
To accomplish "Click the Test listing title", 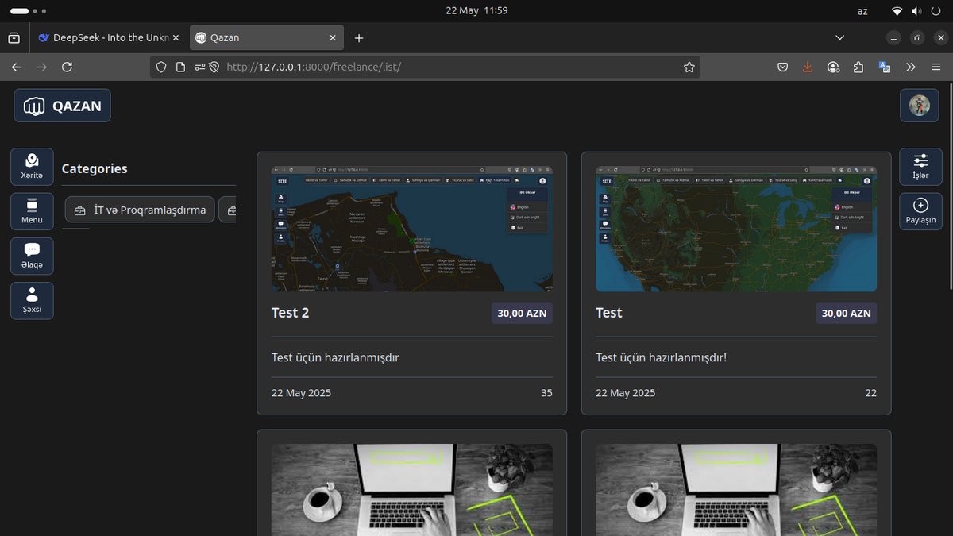I will pos(609,313).
